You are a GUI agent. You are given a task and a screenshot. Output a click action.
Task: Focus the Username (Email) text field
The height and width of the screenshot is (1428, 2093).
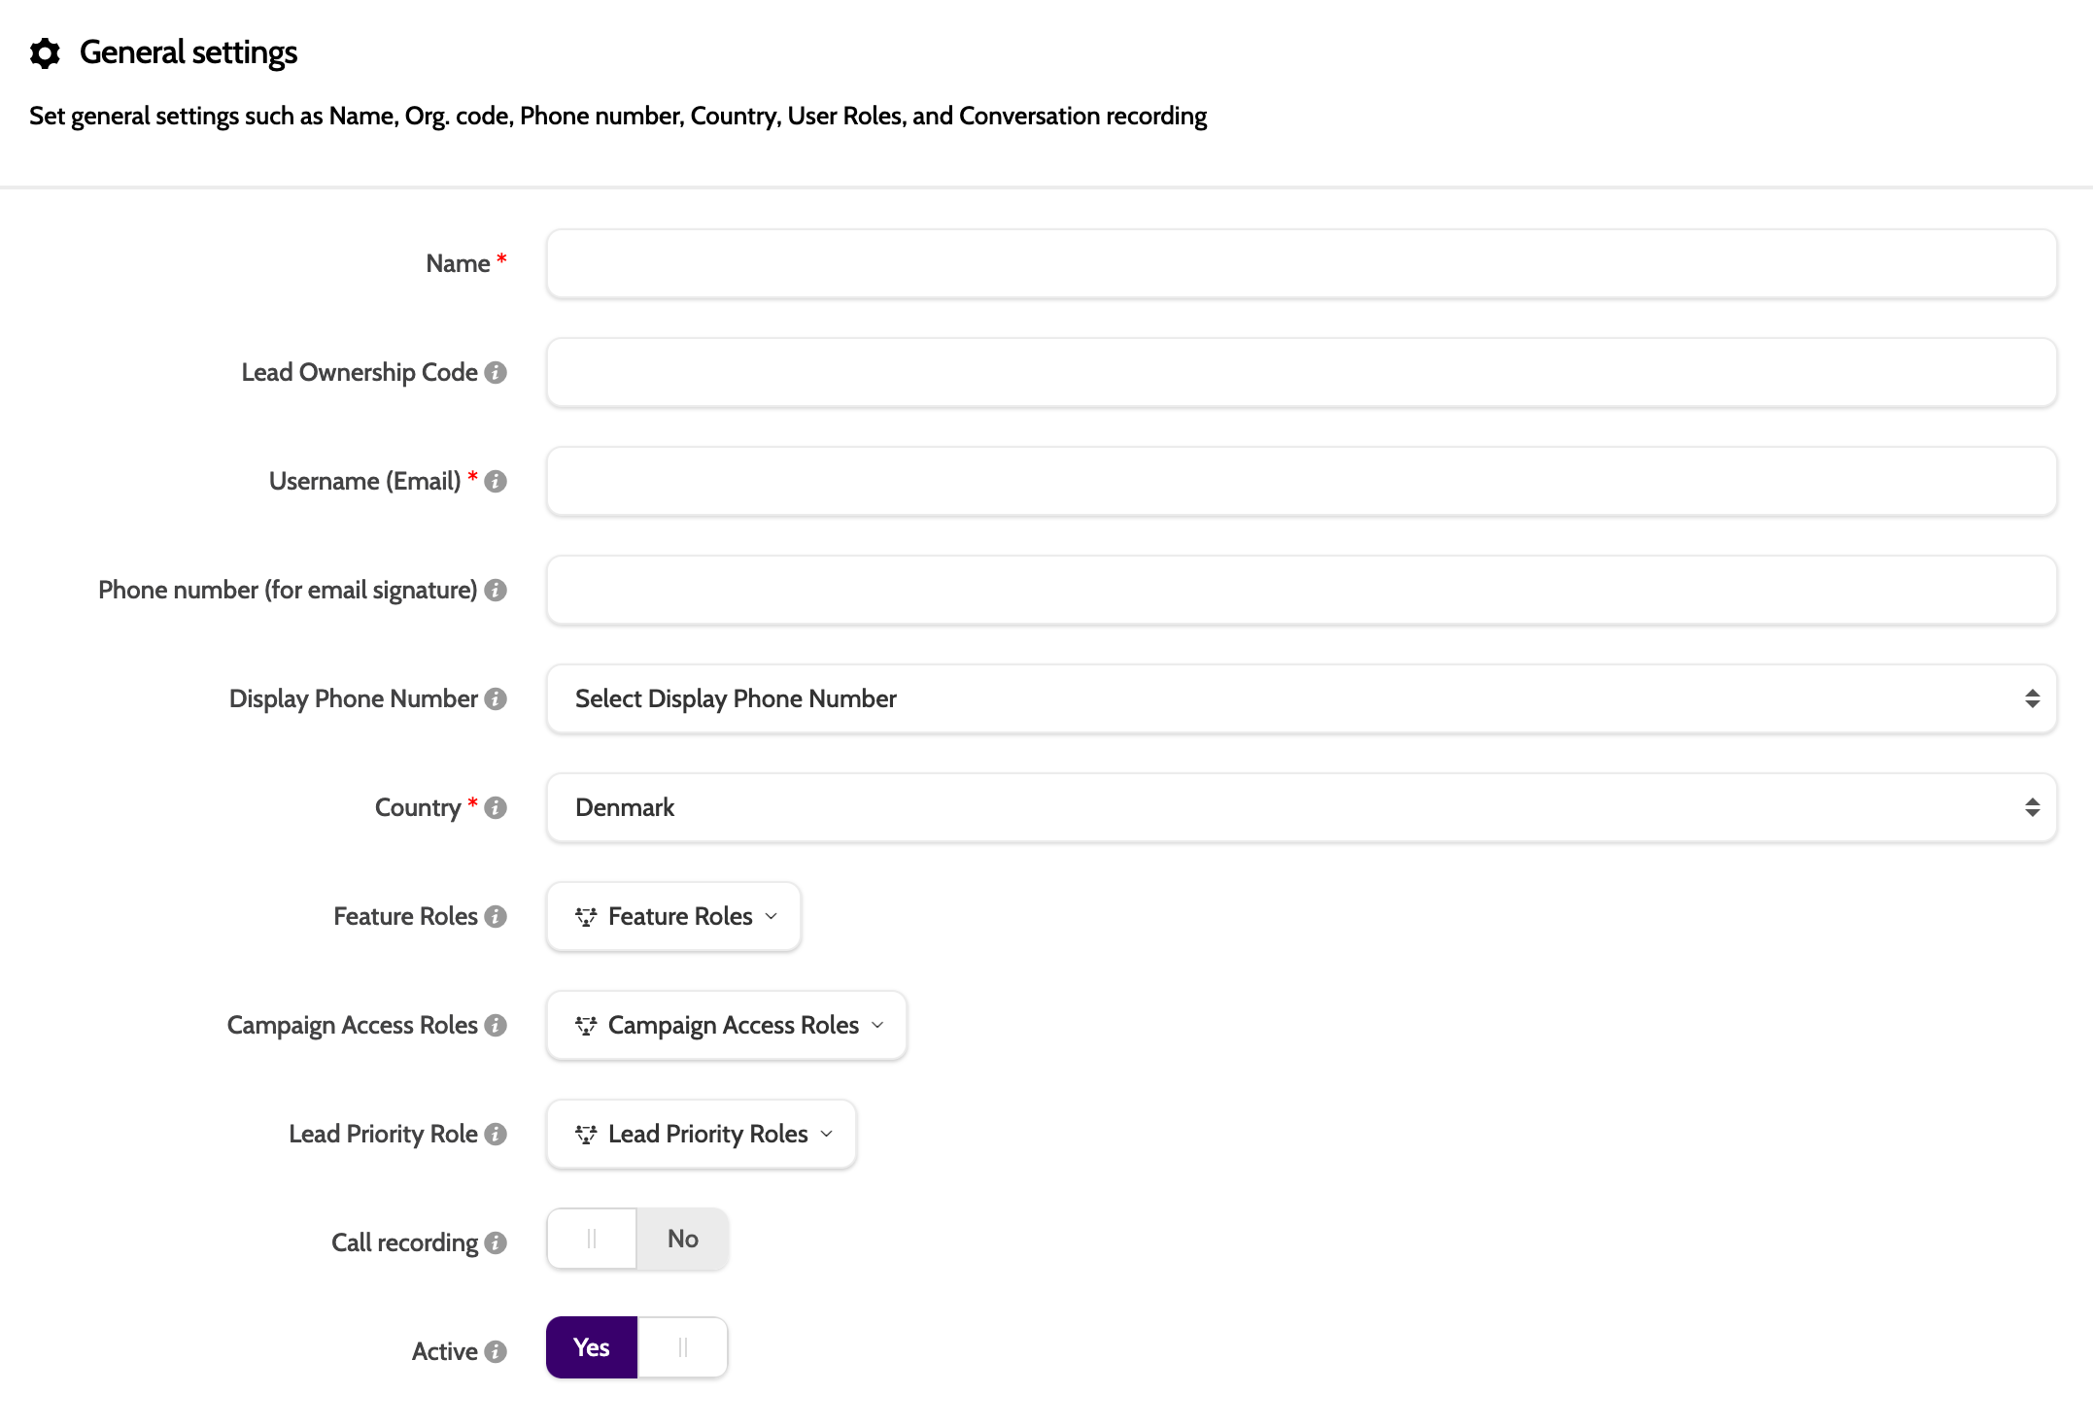point(1301,482)
